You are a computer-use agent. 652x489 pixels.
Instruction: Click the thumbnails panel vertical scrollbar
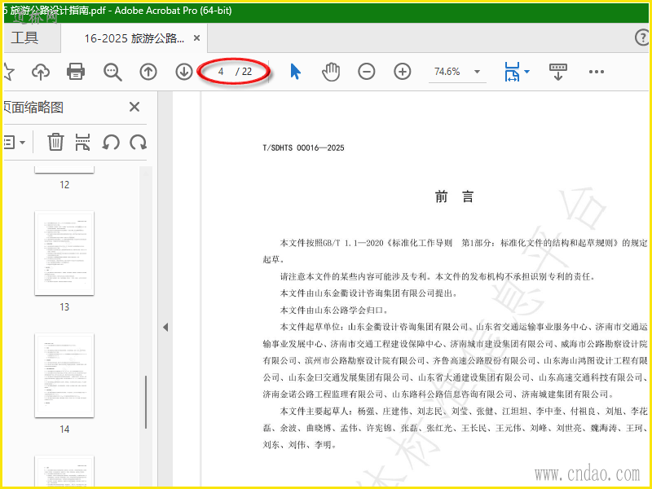click(146, 402)
